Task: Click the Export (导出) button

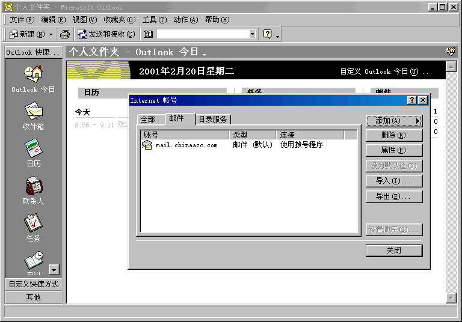Action: point(393,196)
